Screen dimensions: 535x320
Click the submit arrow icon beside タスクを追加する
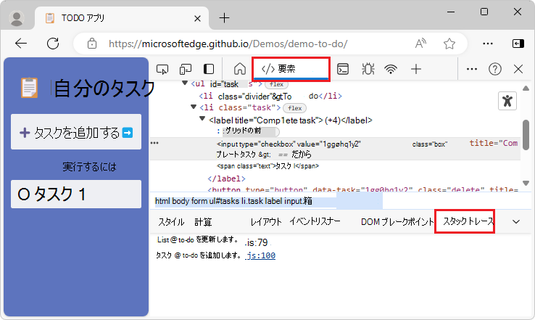click(x=128, y=133)
